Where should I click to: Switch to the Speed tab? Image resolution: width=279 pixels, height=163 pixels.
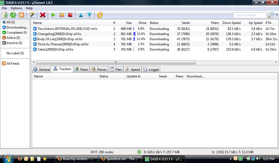click(x=133, y=69)
